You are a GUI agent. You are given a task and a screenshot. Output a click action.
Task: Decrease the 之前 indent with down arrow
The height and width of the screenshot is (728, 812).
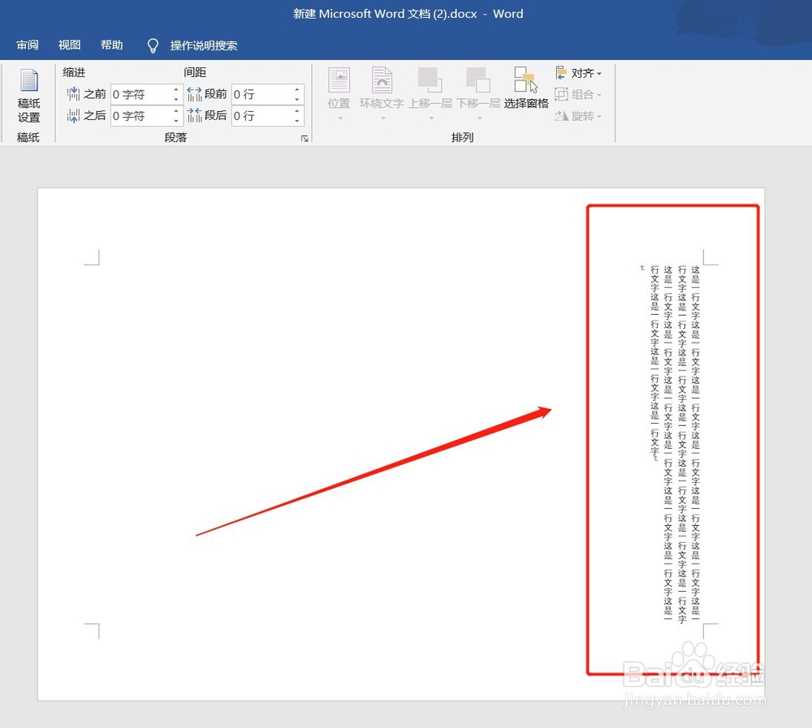click(176, 99)
